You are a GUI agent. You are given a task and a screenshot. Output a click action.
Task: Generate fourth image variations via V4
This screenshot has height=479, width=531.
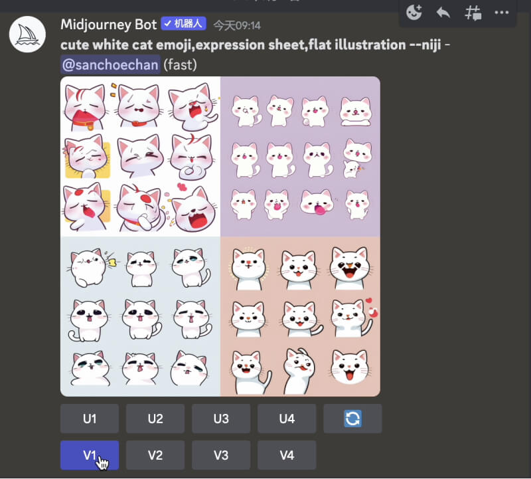(287, 455)
